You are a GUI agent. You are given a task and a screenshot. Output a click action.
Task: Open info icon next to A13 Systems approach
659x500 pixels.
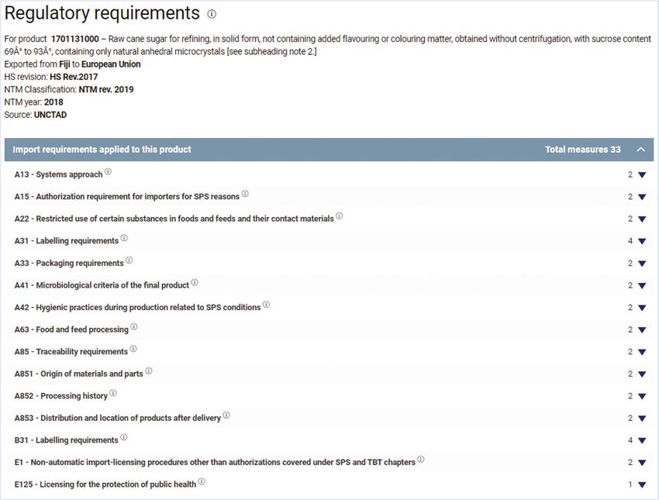[x=108, y=171]
